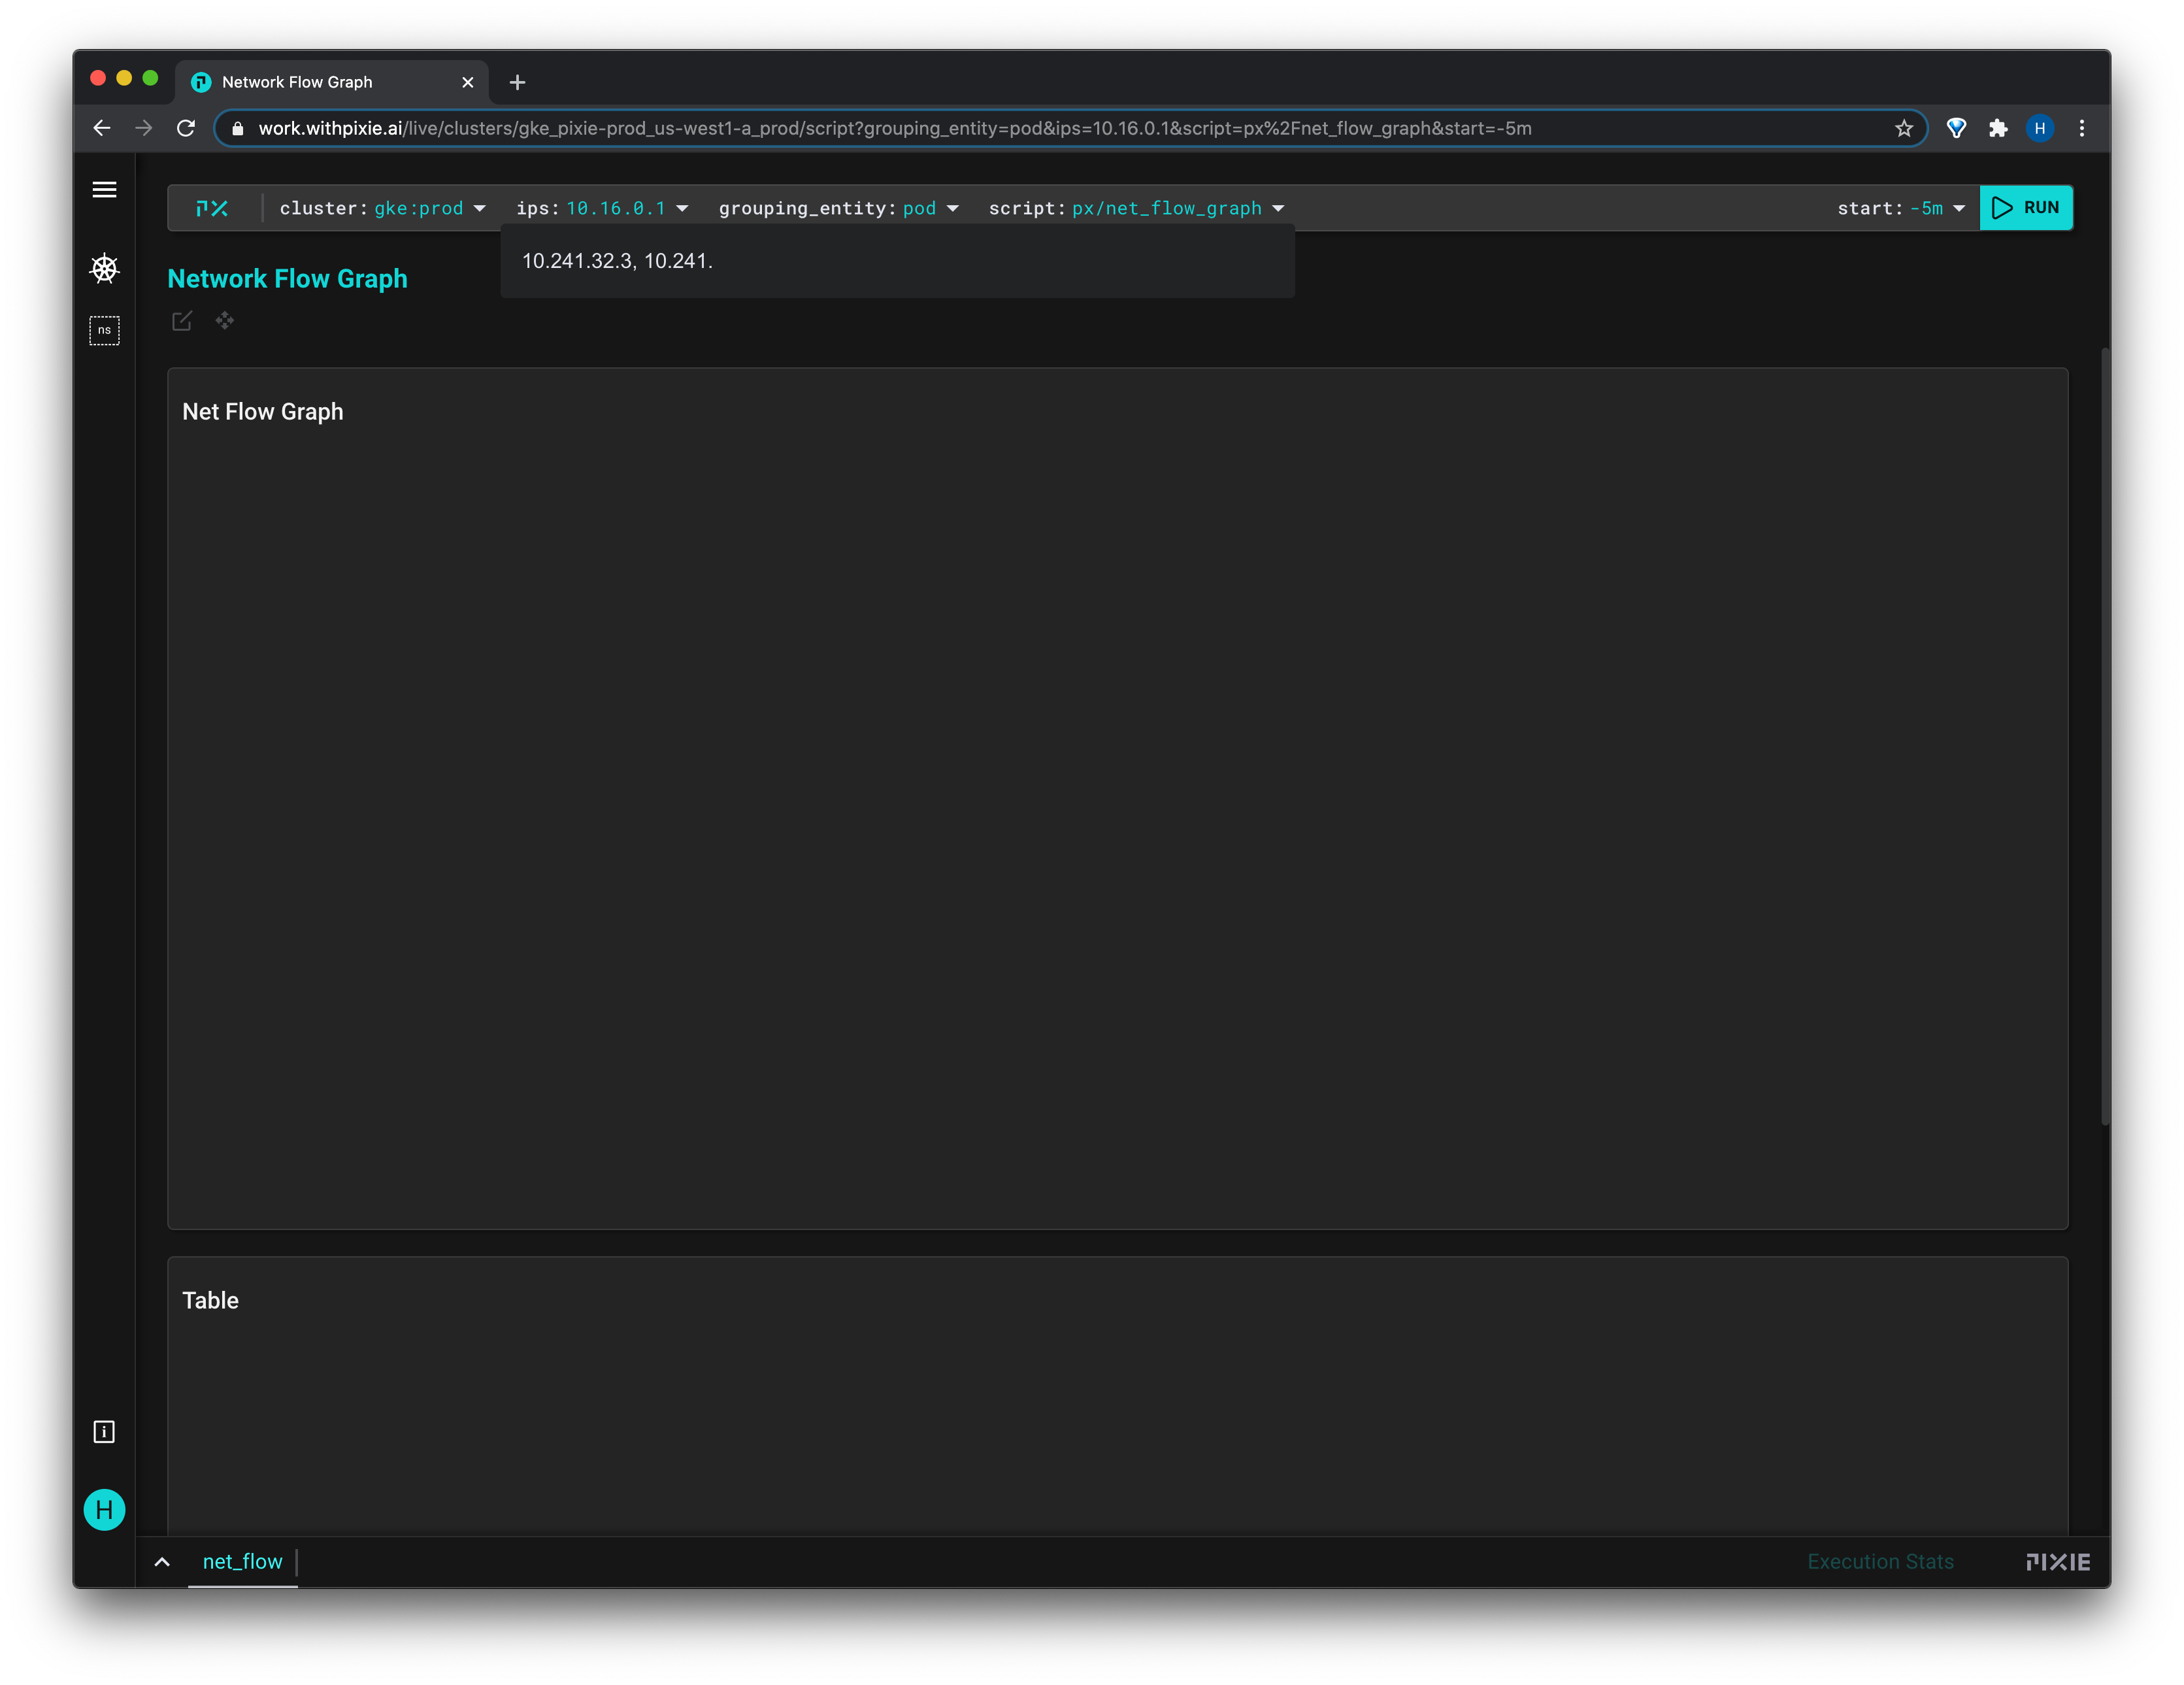Click the Pixie PX logo in command bar
Viewport: 2184px width, 1685px height.
pyautogui.click(x=212, y=208)
